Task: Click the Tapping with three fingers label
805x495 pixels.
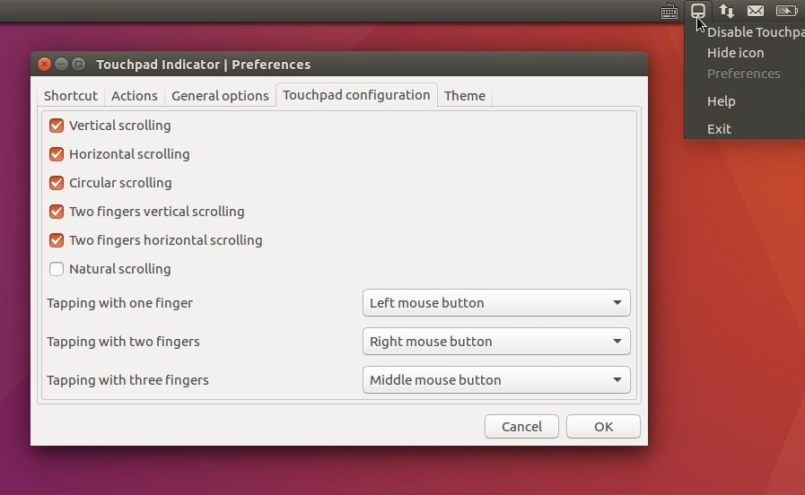Action: 127,380
